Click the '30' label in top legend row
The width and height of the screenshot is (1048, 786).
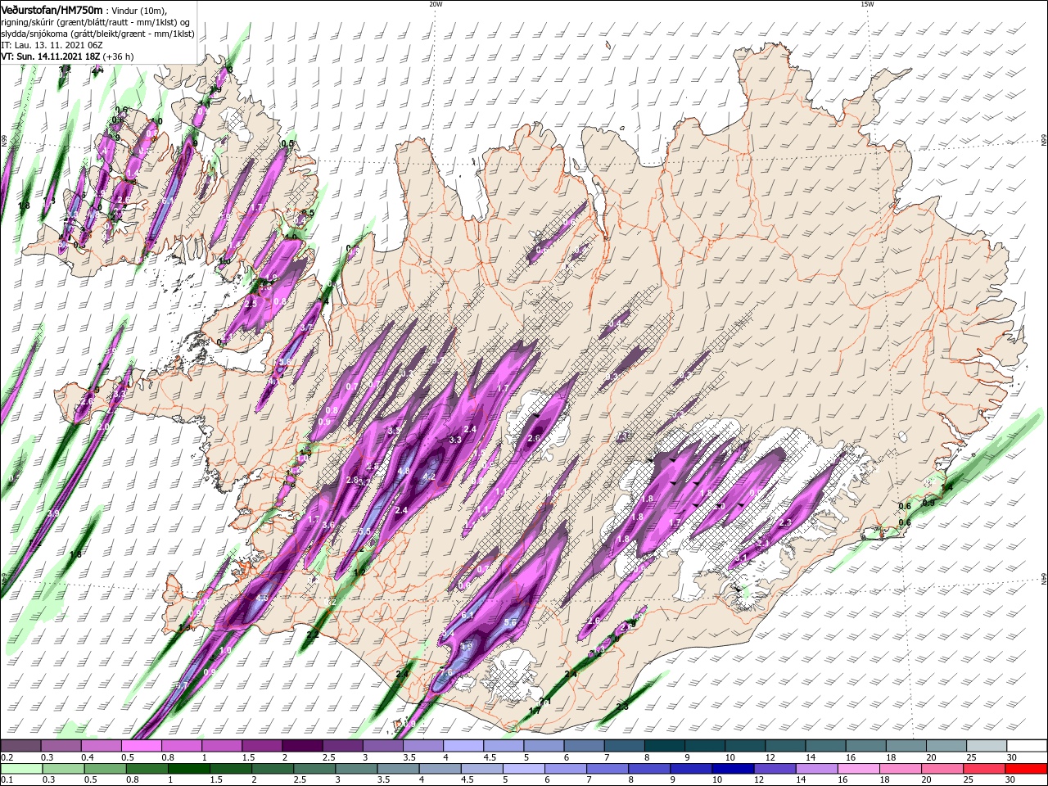[1011, 757]
